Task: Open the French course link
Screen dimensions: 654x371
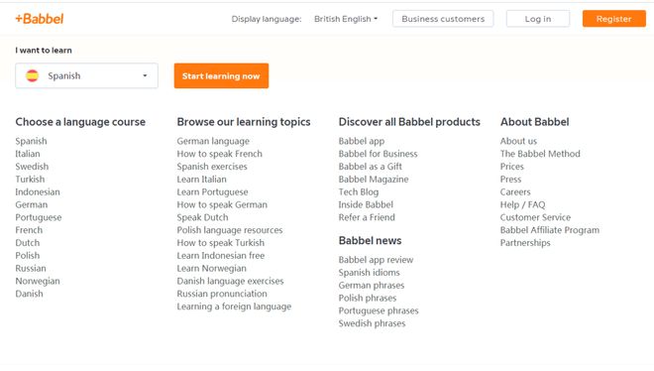Action: (29, 230)
